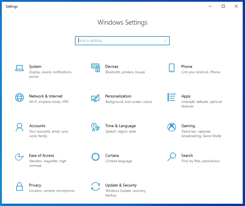Image resolution: width=245 pixels, height=206 pixels.
Task: Open the System heading link
Action: (35, 67)
